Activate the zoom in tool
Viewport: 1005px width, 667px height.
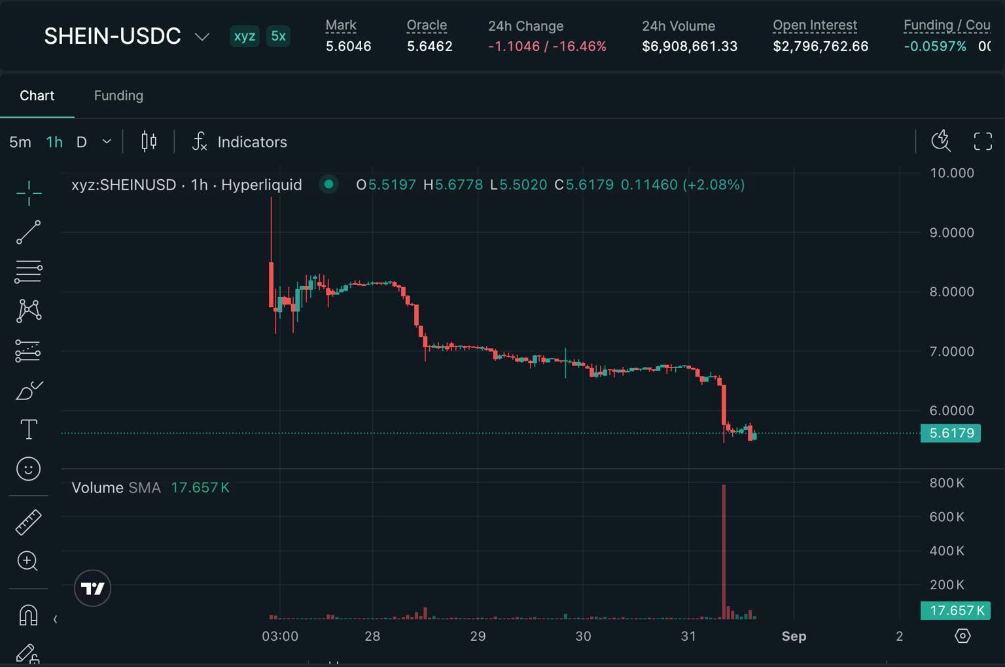28,561
